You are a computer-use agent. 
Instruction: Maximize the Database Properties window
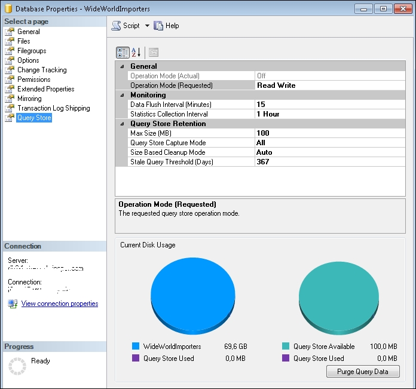[x=383, y=9]
